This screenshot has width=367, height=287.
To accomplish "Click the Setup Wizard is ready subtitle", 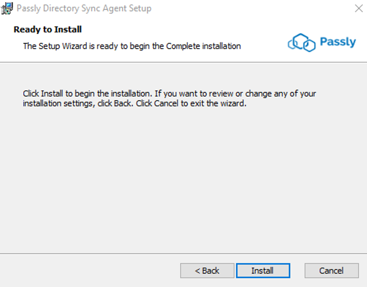I will coord(132,46).
